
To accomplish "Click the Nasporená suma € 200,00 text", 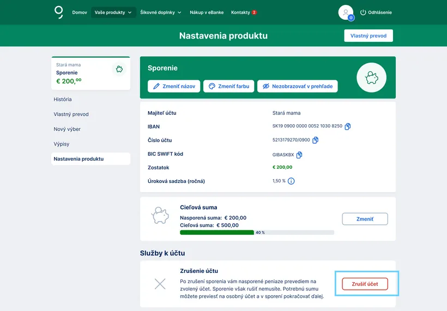I will click(x=213, y=218).
